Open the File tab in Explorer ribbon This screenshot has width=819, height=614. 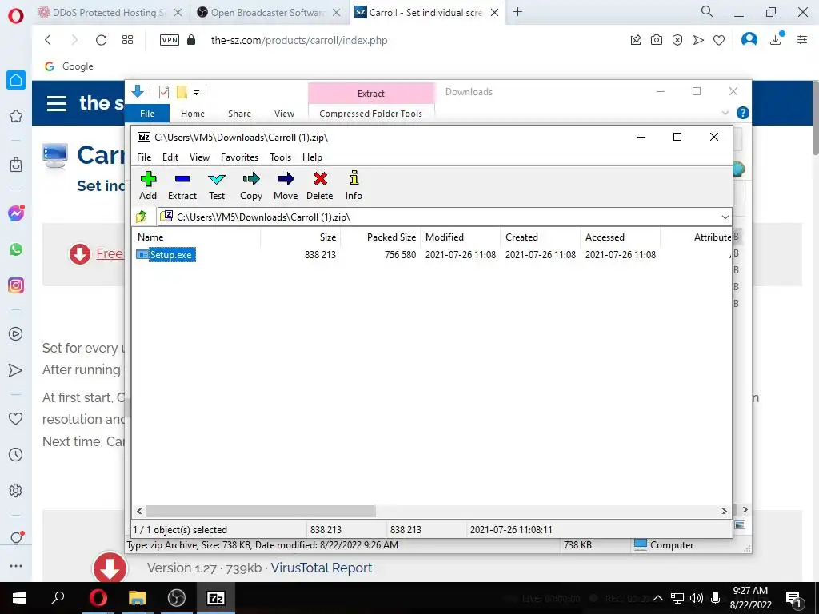(x=147, y=114)
